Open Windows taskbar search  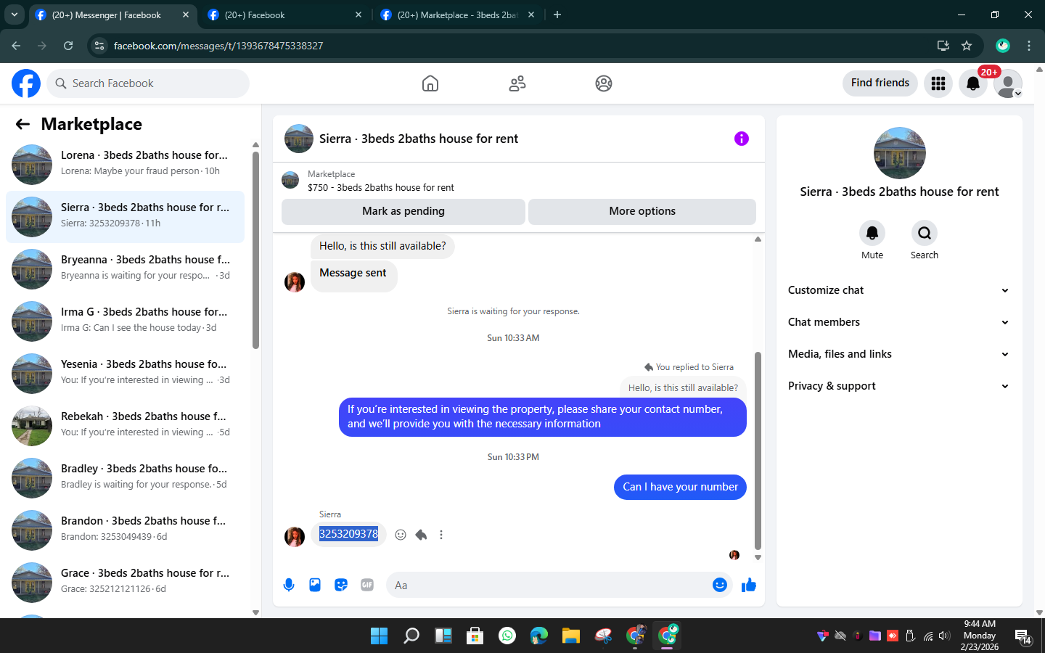click(411, 636)
